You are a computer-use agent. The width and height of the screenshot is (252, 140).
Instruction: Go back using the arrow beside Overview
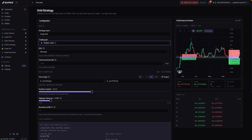33,3
